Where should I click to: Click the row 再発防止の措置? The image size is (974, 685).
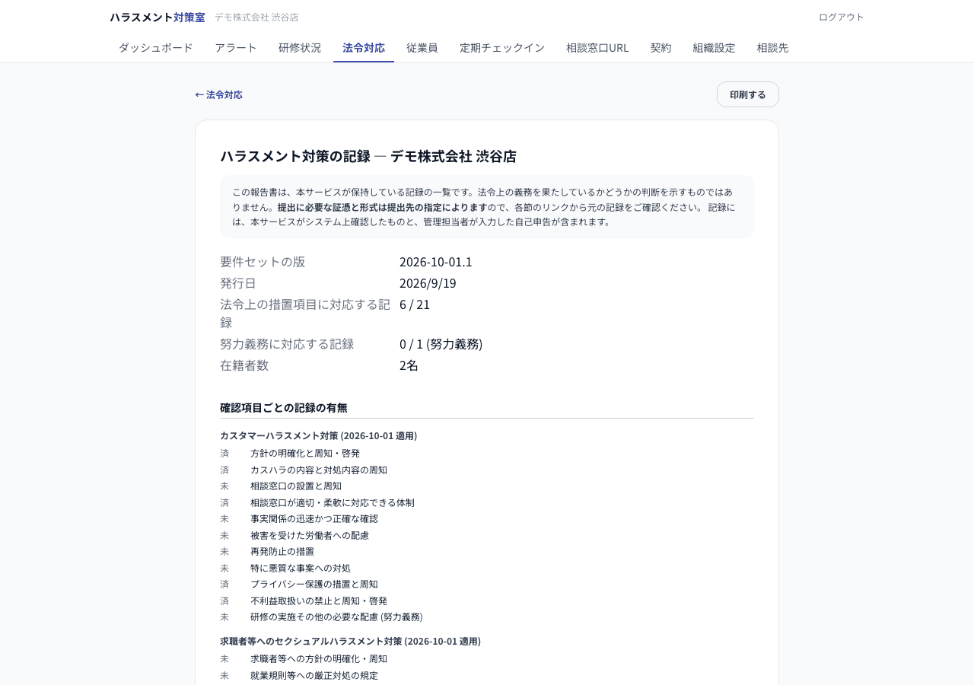pos(487,552)
